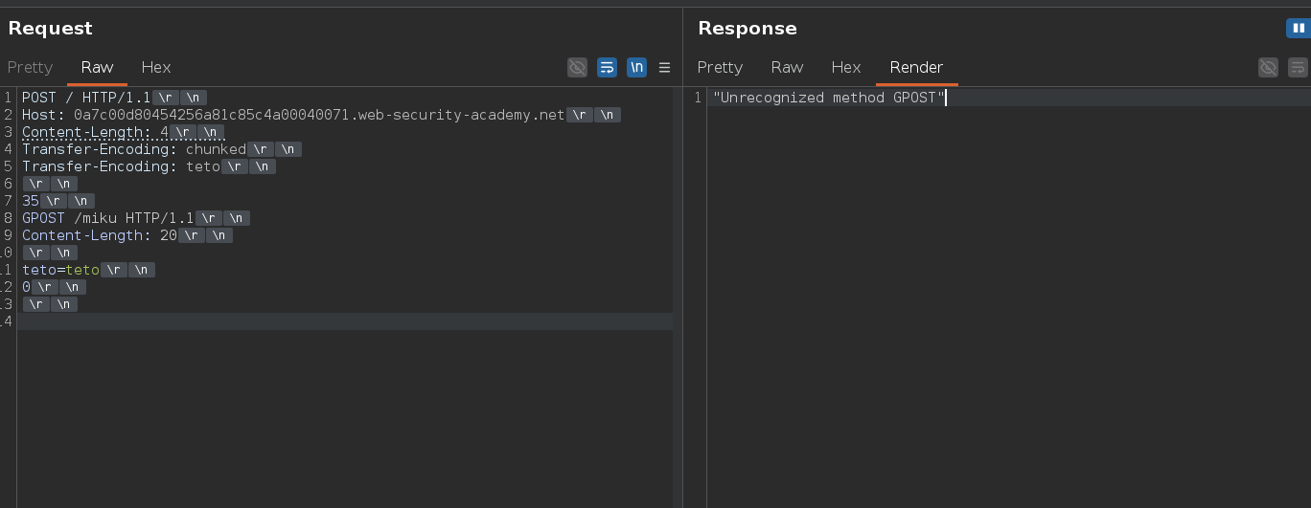Click the 'GPOST /miku HTTP/1.1' line
1311x508 pixels.
pos(135,218)
